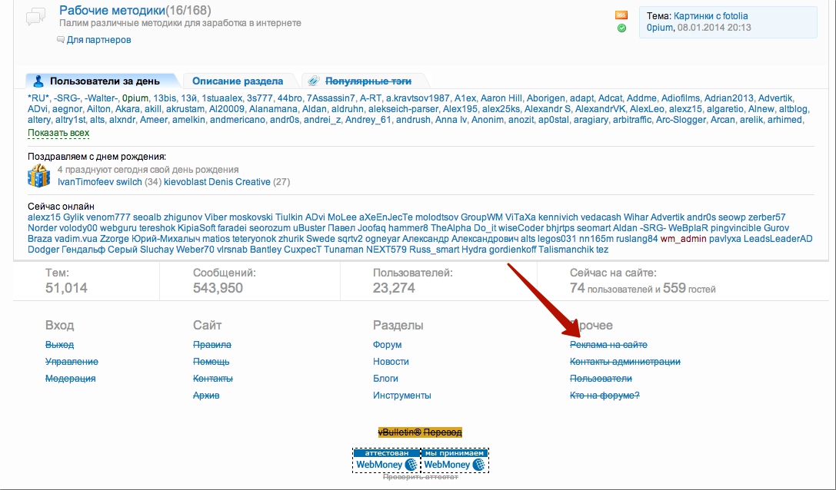Viewport: 836px width, 490px height.
Task: Click the user icon in 'Пользователи за день' tab
Action: [x=38, y=81]
